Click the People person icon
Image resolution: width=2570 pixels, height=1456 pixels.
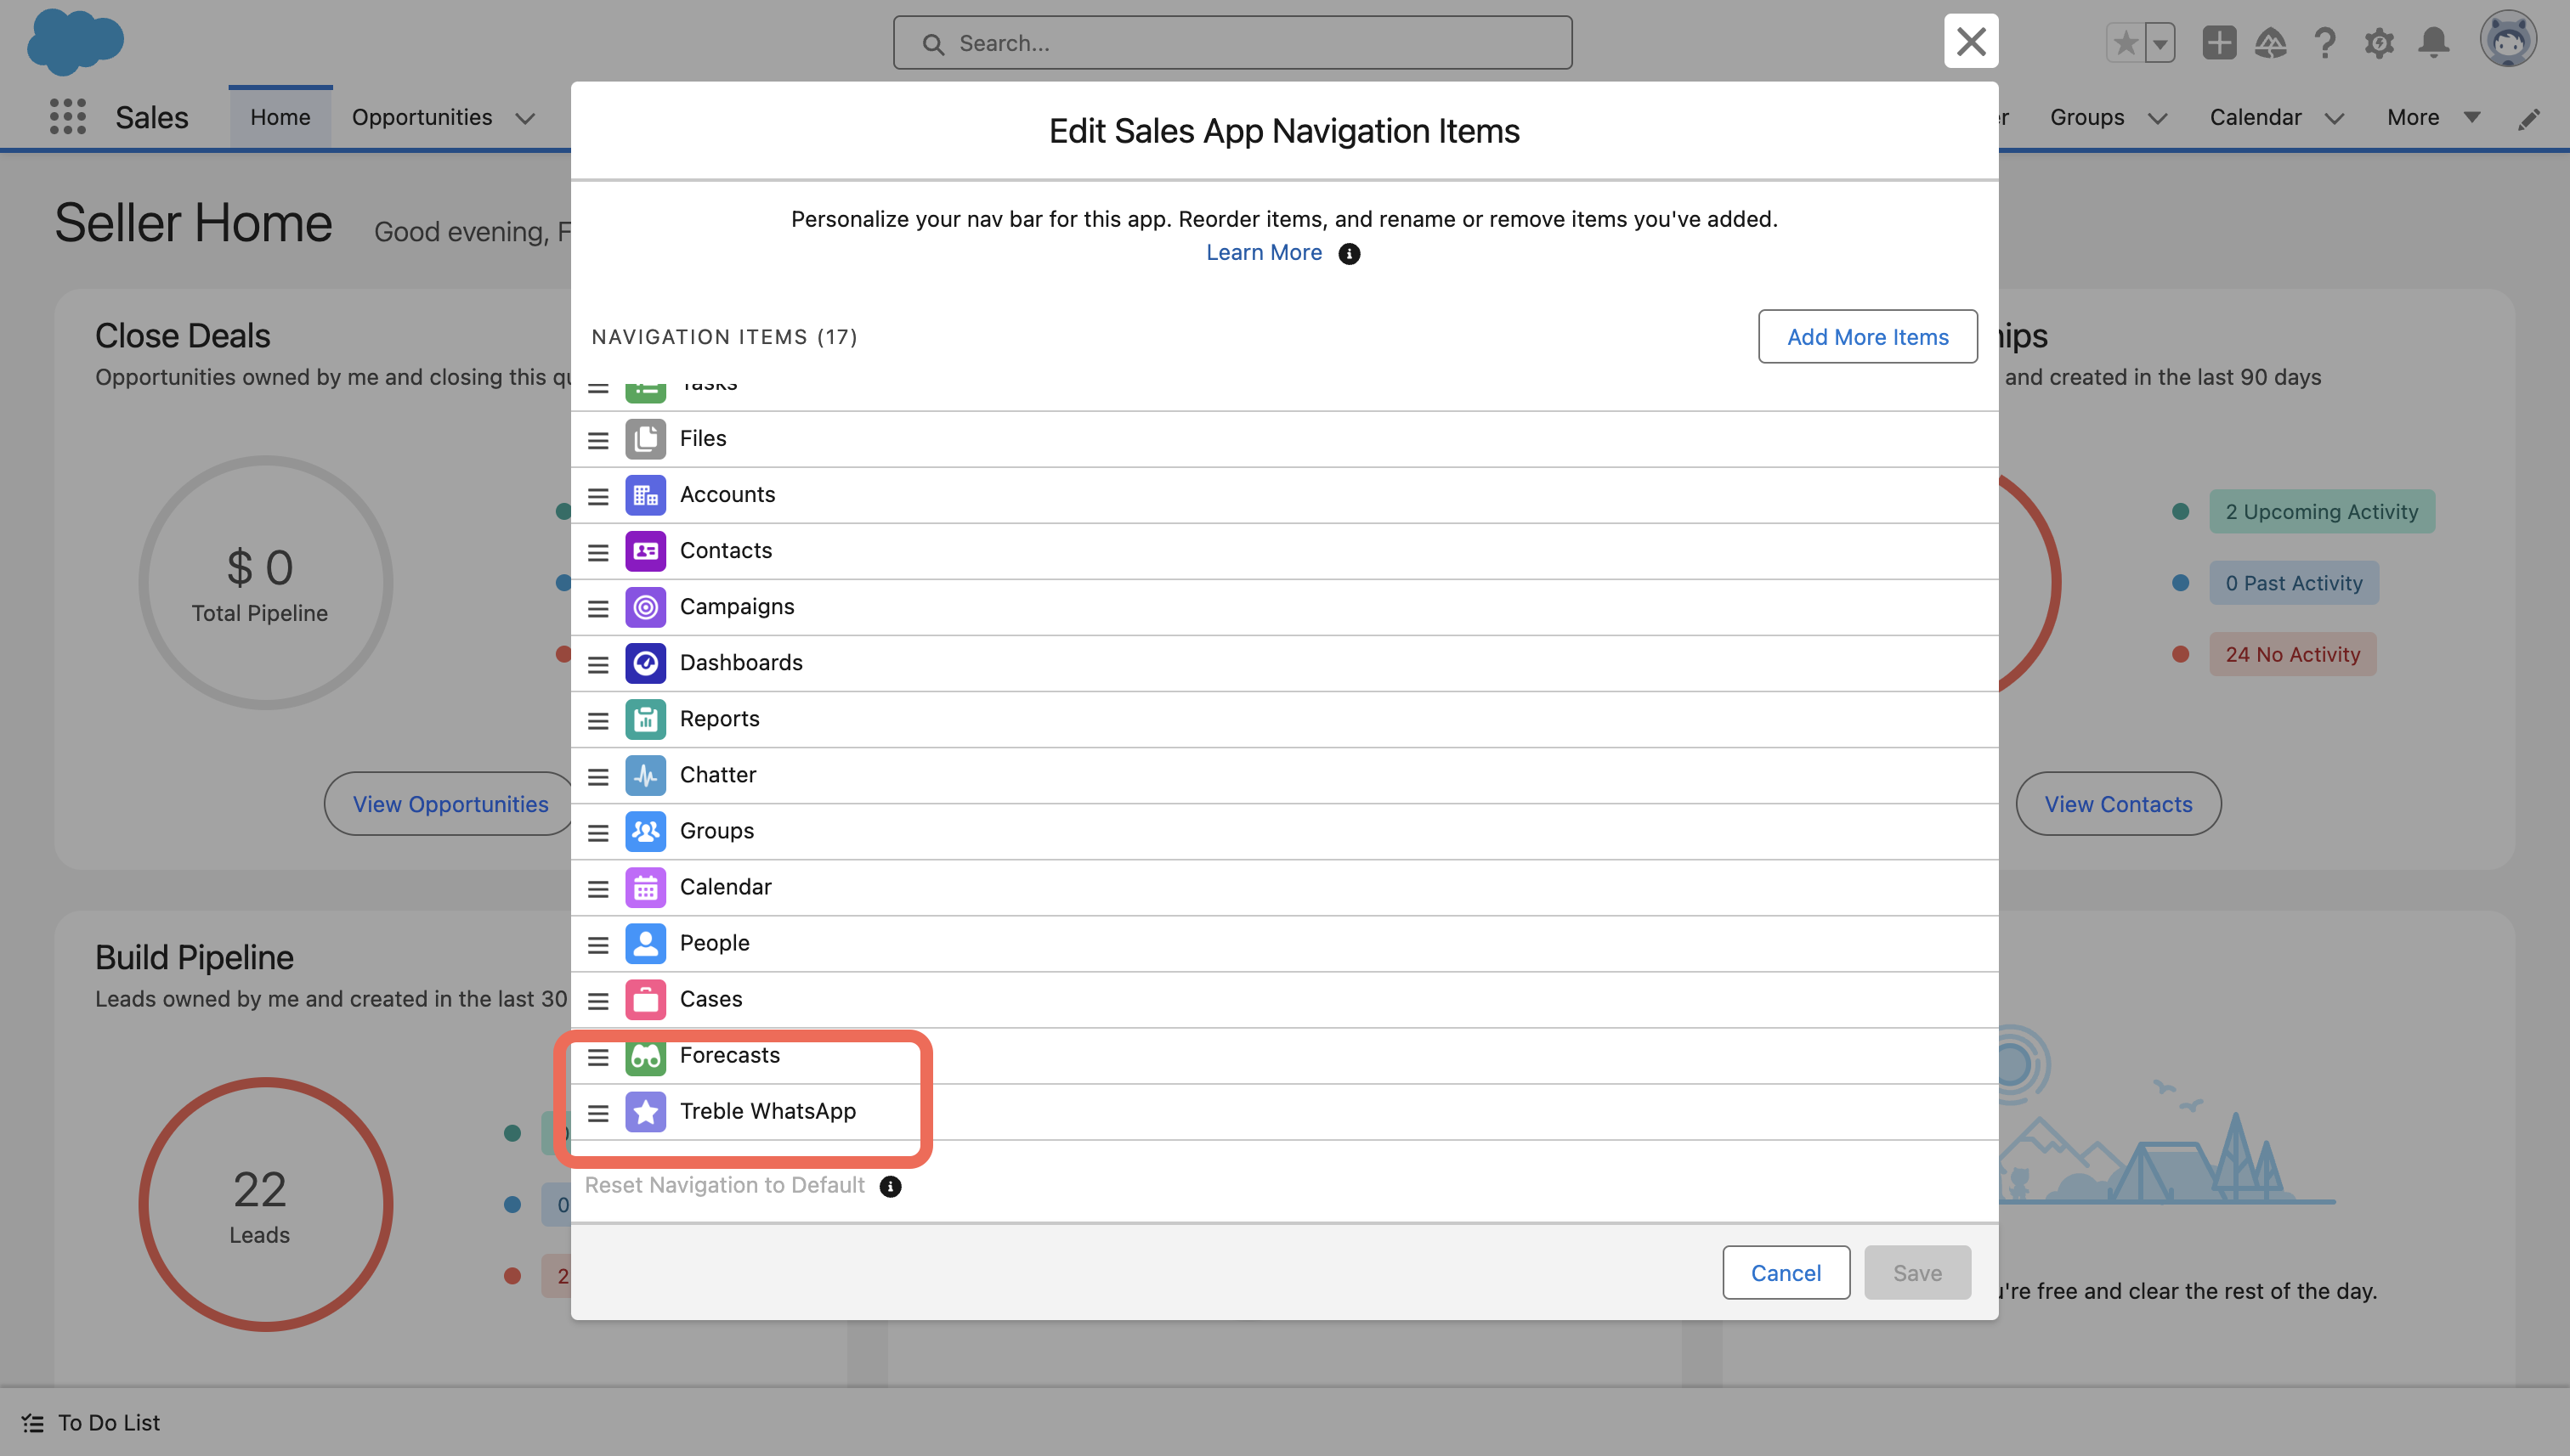click(x=645, y=943)
